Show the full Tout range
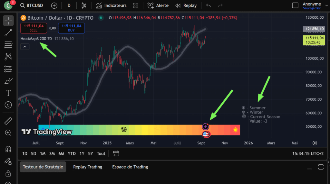The height and width of the screenshot is (184, 330). 101,153
